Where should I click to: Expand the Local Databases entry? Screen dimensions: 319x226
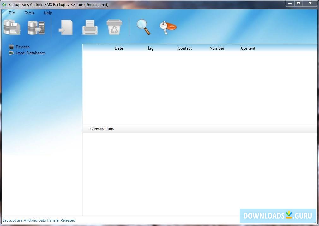coord(31,53)
